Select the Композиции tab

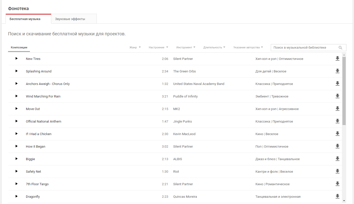(x=19, y=47)
